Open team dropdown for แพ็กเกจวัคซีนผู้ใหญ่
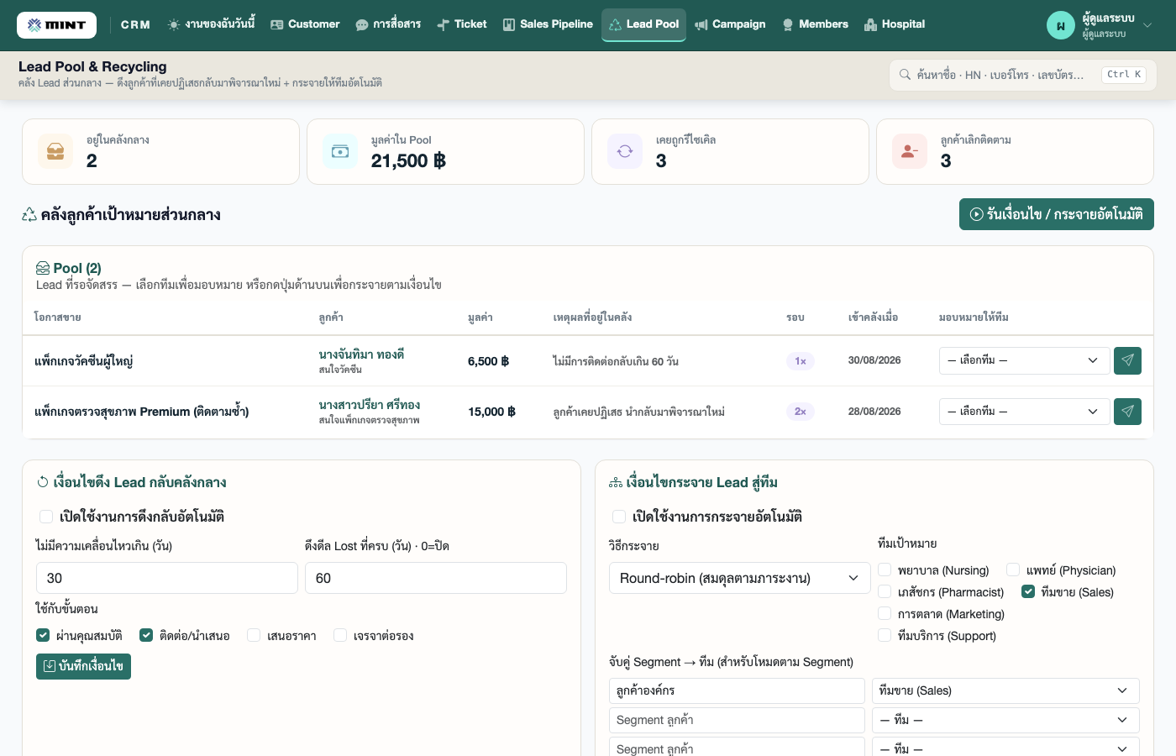The width and height of the screenshot is (1176, 756). click(1023, 361)
